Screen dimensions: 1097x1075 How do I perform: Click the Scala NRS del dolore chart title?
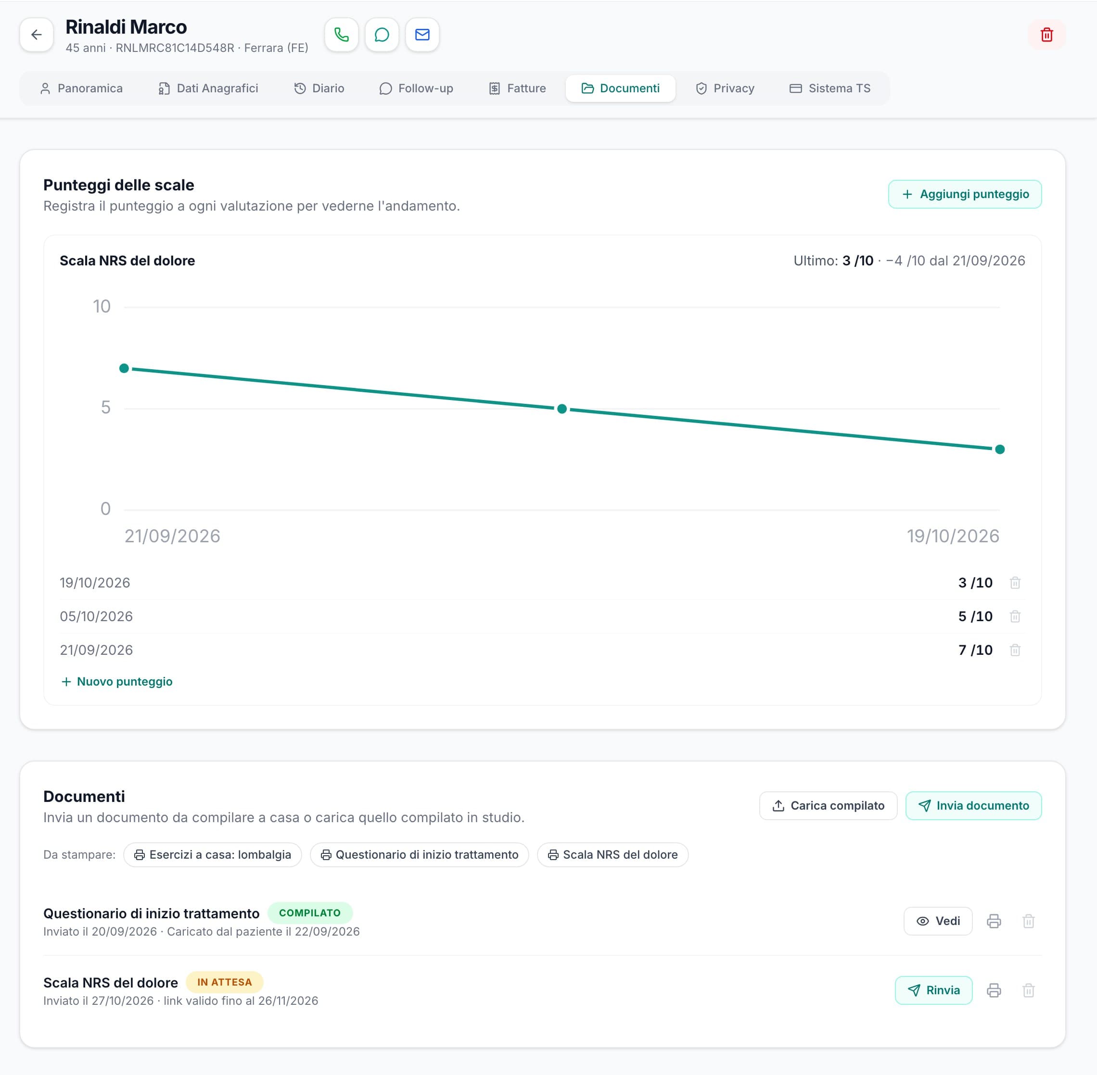pos(127,261)
